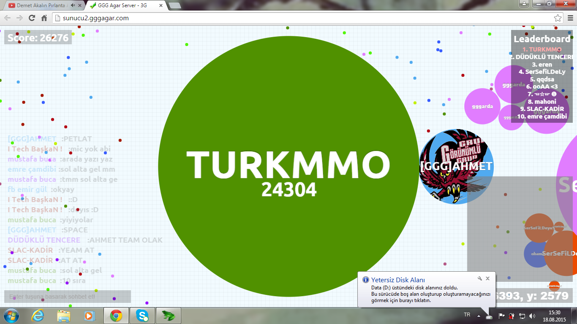The width and height of the screenshot is (577, 324).
Task: Open the network tray icon
Action: coord(522,315)
